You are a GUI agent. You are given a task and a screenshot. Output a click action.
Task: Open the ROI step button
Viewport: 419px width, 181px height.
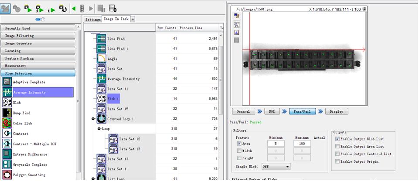point(272,111)
